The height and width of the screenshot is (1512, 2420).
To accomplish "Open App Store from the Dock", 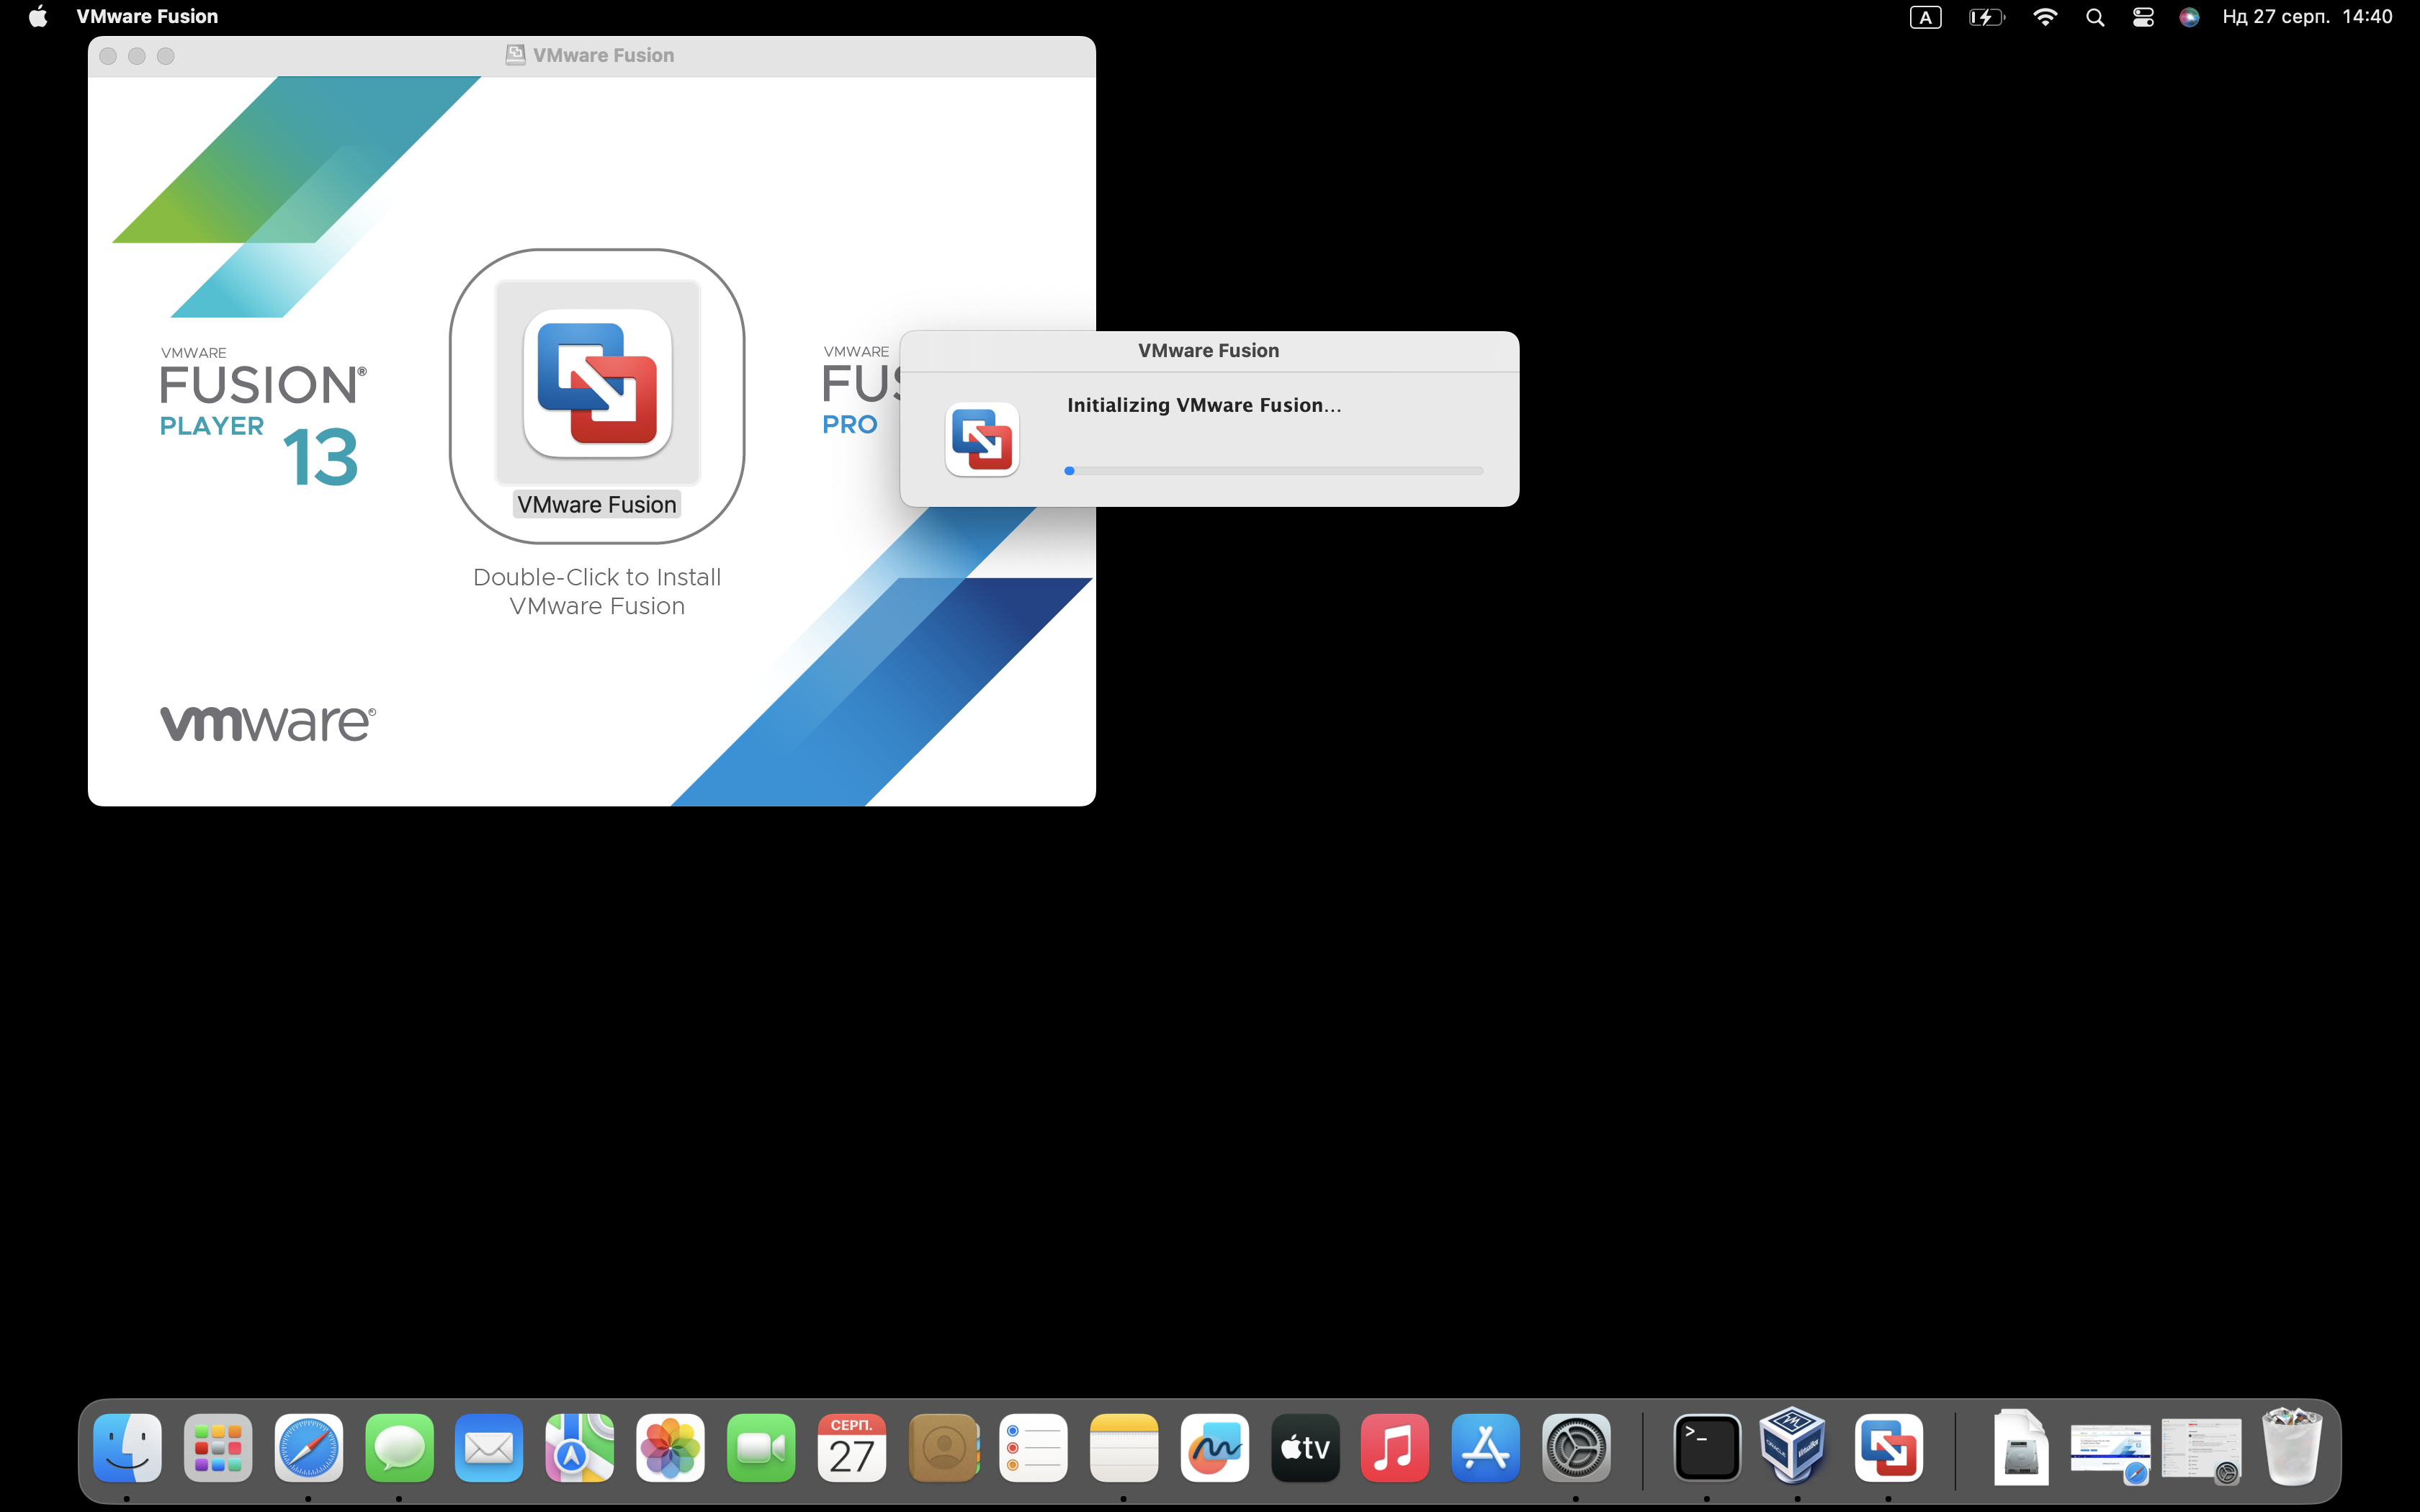I will (1486, 1447).
